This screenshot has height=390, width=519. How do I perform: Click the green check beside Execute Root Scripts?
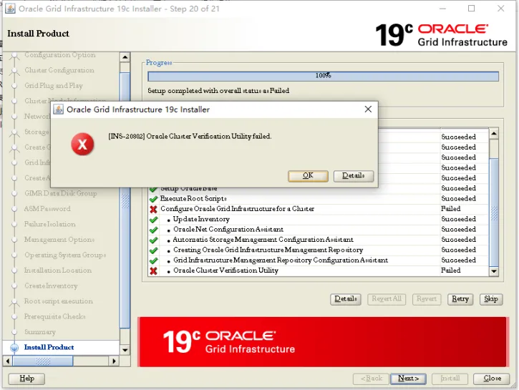point(153,199)
